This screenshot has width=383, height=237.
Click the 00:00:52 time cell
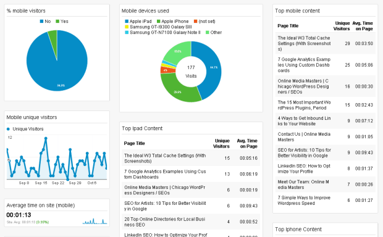pos(249,222)
